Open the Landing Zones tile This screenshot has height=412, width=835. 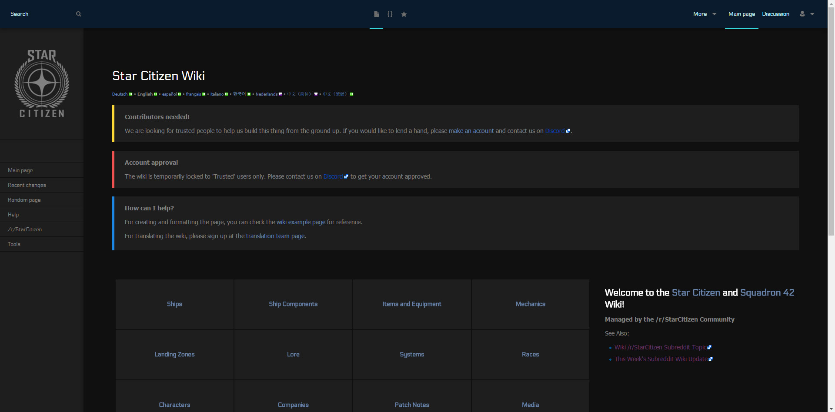tap(174, 355)
